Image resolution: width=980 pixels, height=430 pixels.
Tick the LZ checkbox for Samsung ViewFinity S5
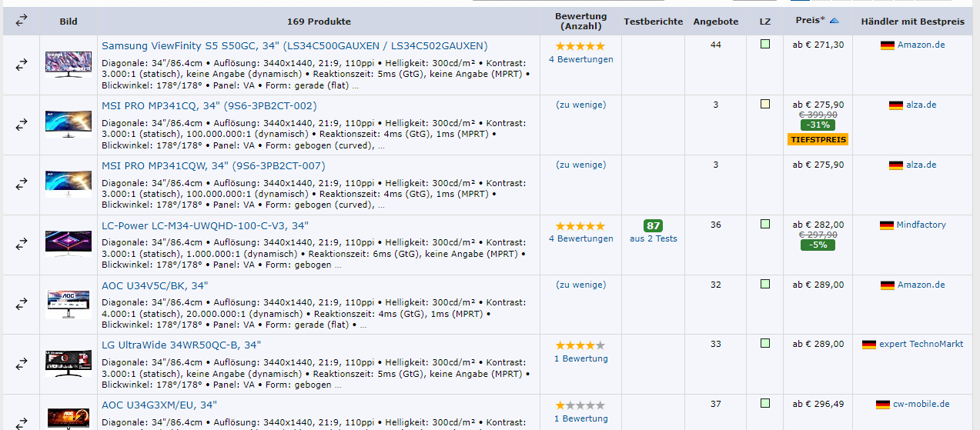765,45
